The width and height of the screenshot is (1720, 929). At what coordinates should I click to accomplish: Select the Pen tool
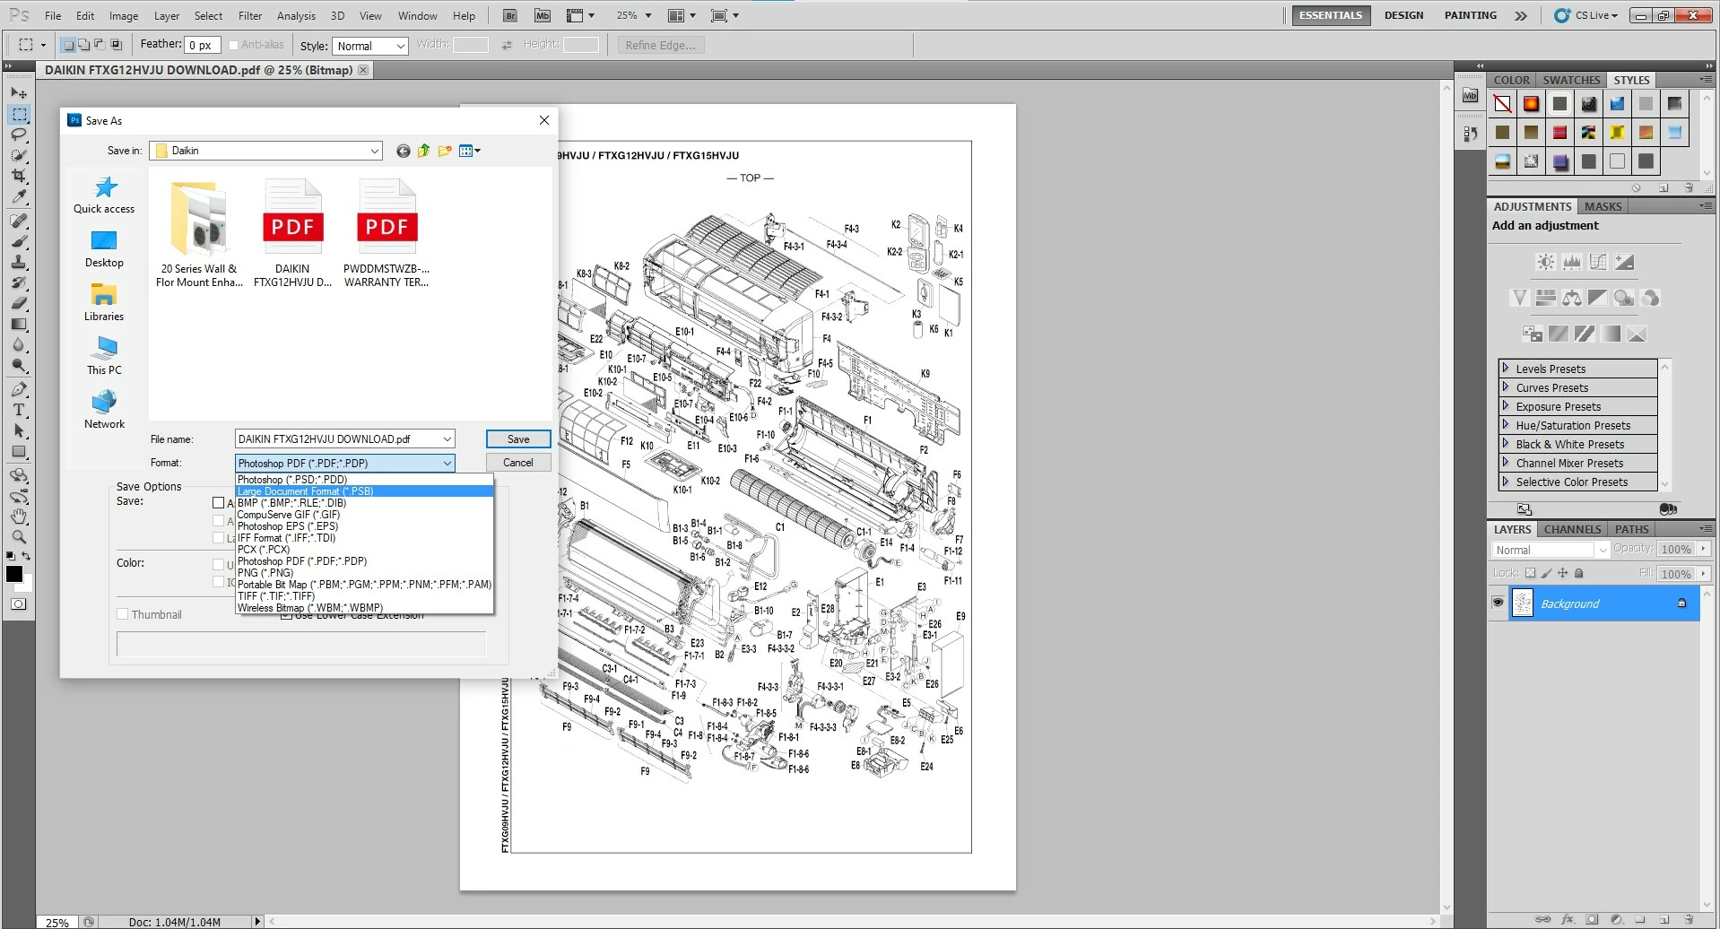(x=19, y=389)
